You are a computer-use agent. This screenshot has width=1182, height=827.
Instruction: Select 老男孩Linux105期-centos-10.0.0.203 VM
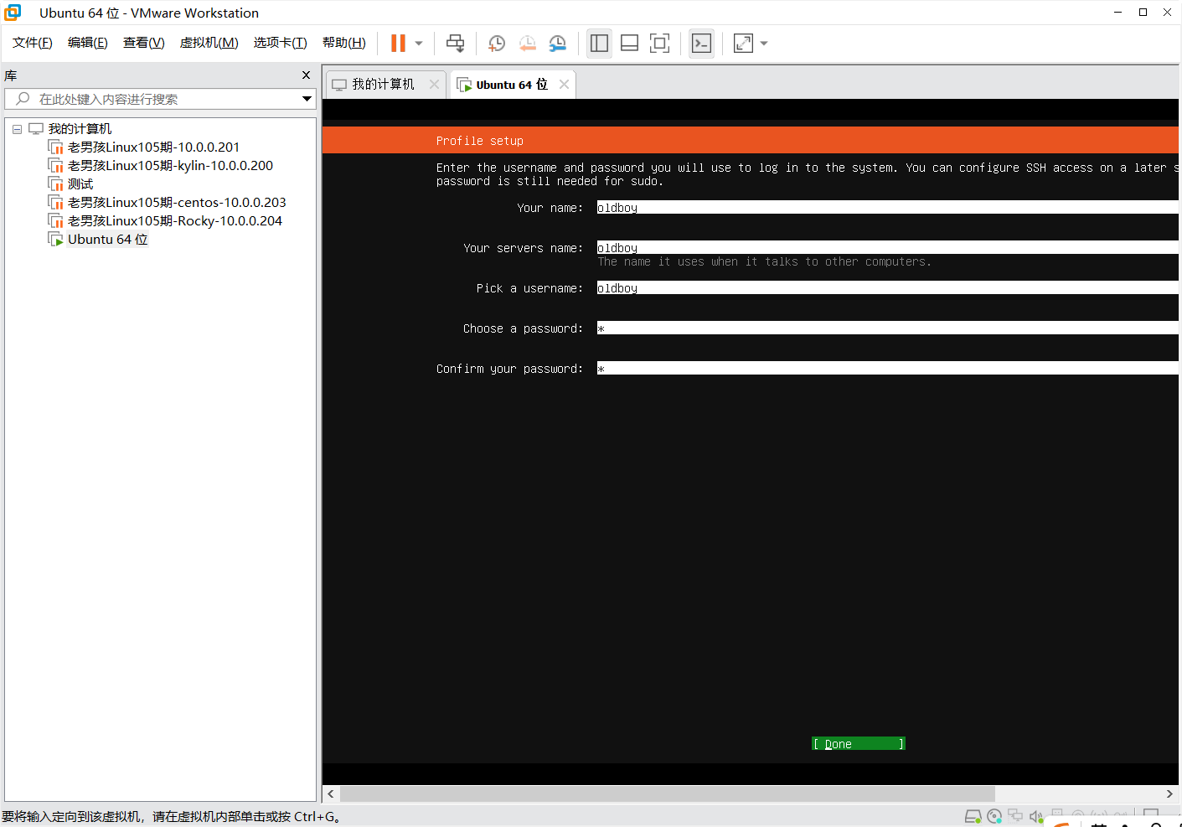click(177, 203)
